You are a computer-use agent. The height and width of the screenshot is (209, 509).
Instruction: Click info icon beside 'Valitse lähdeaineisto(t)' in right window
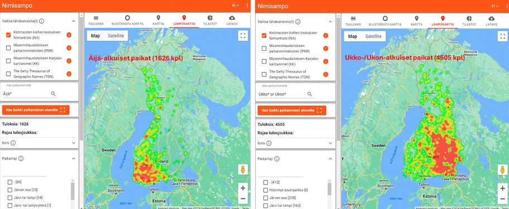click(x=298, y=22)
